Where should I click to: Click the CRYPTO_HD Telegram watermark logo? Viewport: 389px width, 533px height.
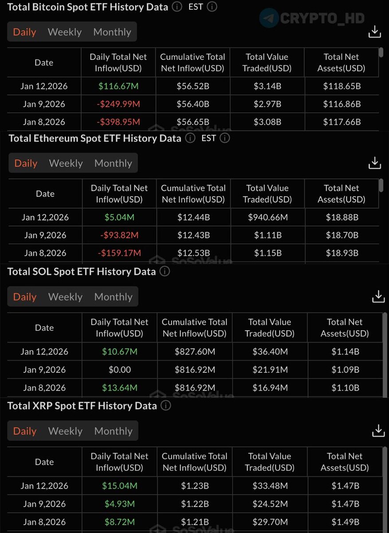tap(269, 18)
